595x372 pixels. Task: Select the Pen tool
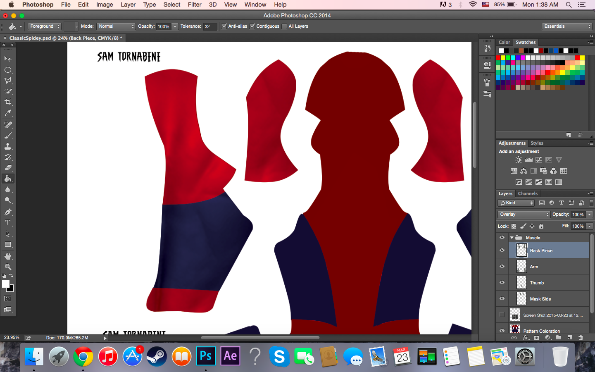[x=8, y=212]
